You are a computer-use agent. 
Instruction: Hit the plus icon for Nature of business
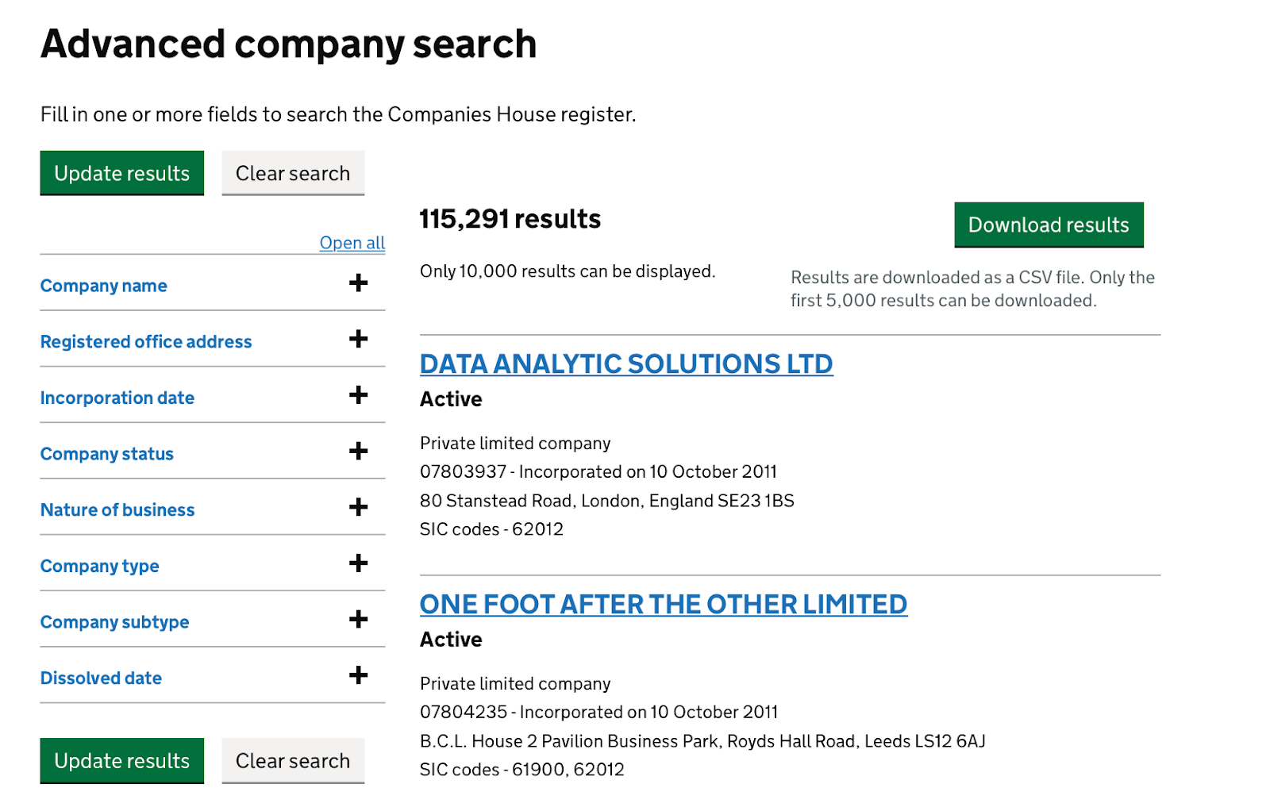click(358, 508)
